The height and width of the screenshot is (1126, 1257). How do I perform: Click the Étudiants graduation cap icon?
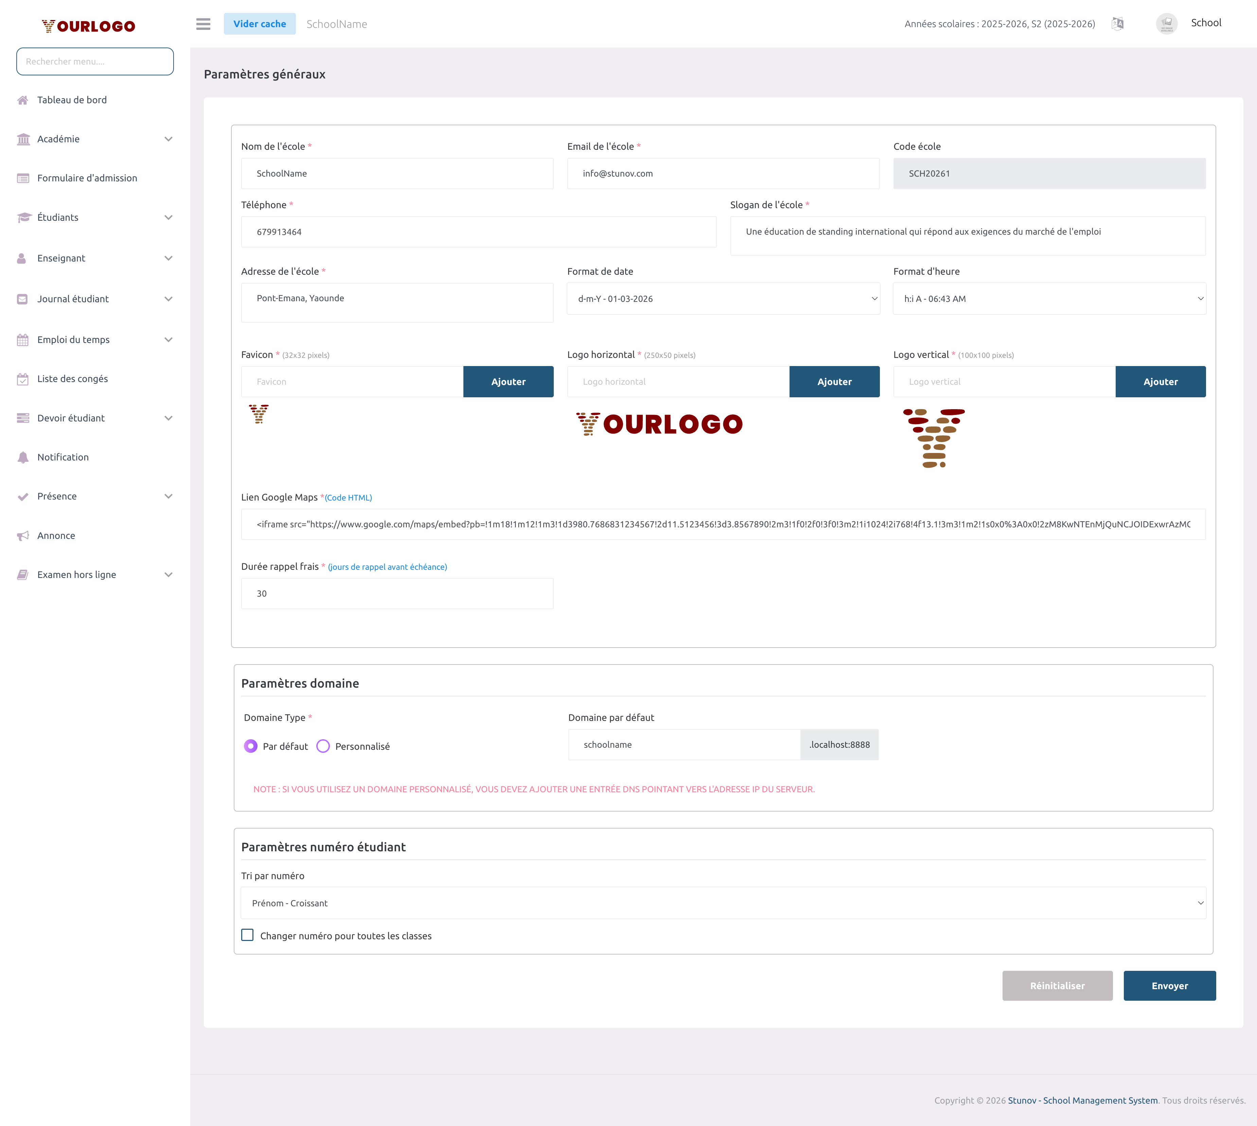[x=23, y=217]
